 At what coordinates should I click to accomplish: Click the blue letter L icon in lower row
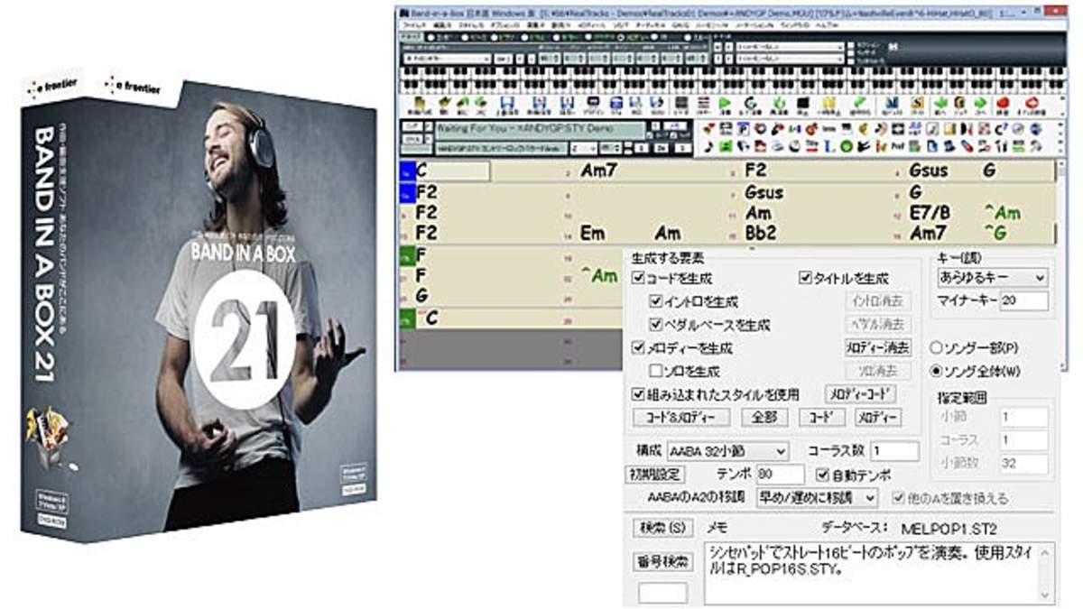coord(828,145)
